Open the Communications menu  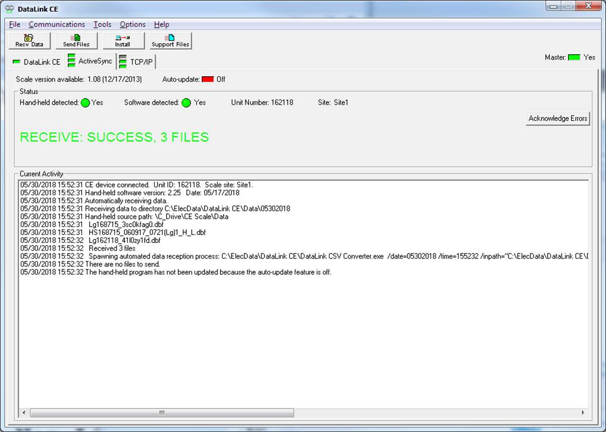(x=57, y=24)
